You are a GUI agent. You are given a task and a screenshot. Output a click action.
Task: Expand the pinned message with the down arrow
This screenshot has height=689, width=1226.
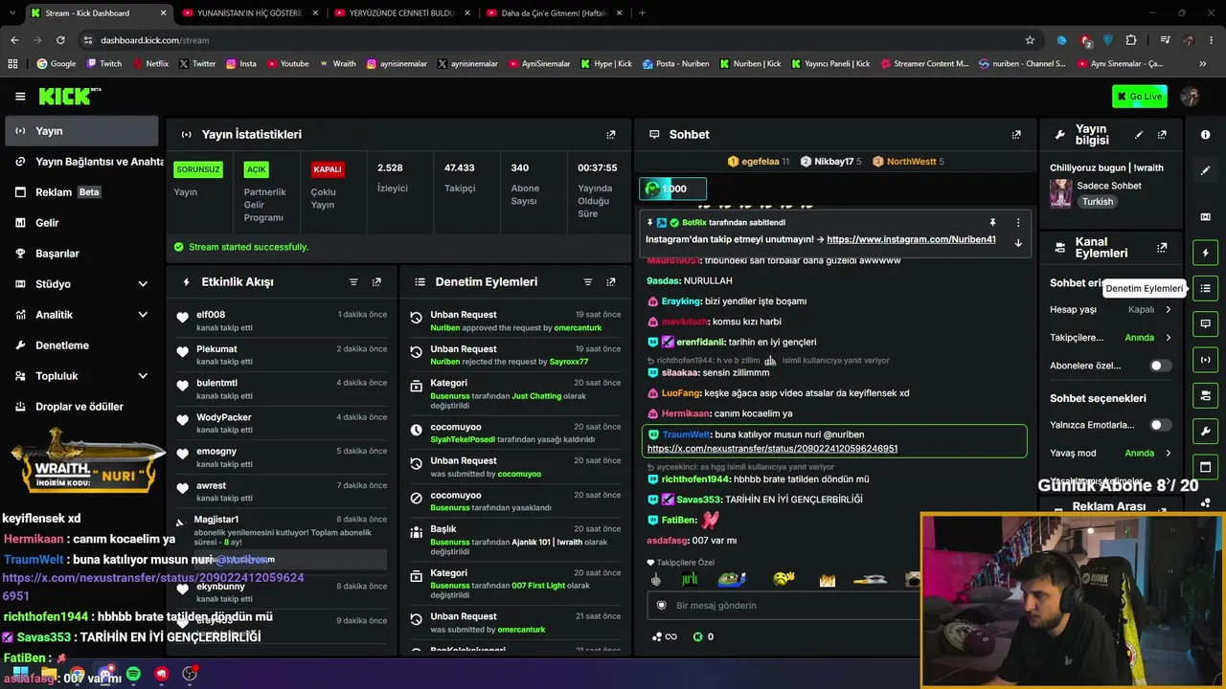(1018, 243)
